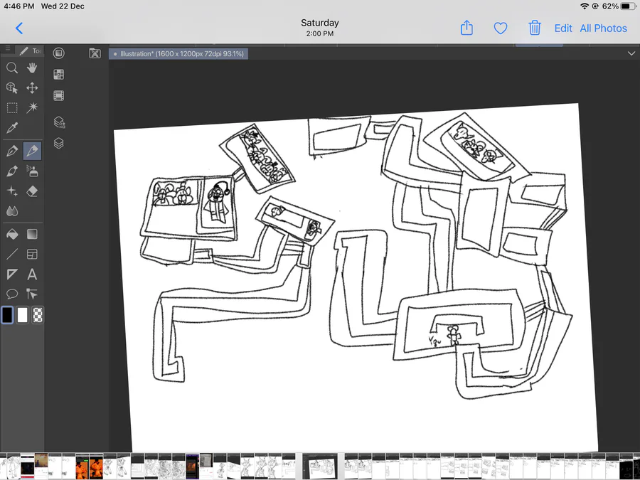This screenshot has width=640, height=480.
Task: Open All Photos view
Action: [603, 28]
